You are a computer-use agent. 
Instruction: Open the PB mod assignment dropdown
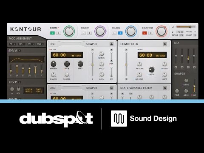pos(12,44)
